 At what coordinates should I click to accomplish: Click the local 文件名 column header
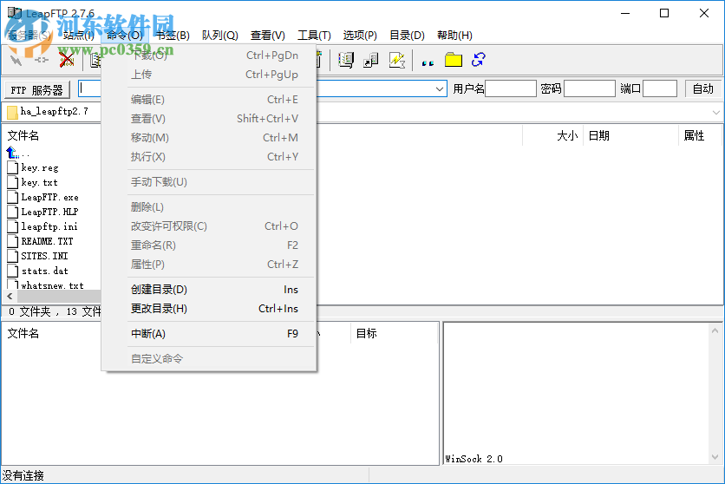pyautogui.click(x=23, y=135)
